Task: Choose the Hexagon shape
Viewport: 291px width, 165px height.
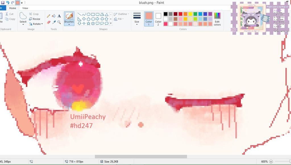Action: pos(93,19)
